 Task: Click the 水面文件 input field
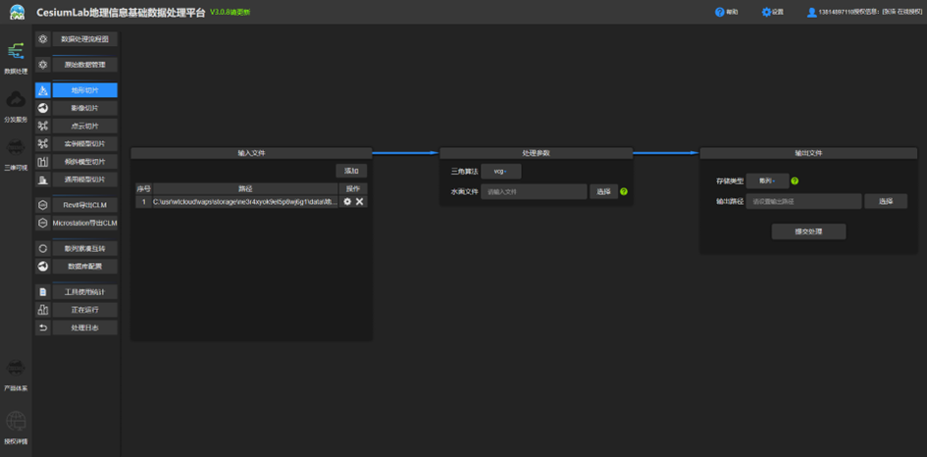(534, 191)
